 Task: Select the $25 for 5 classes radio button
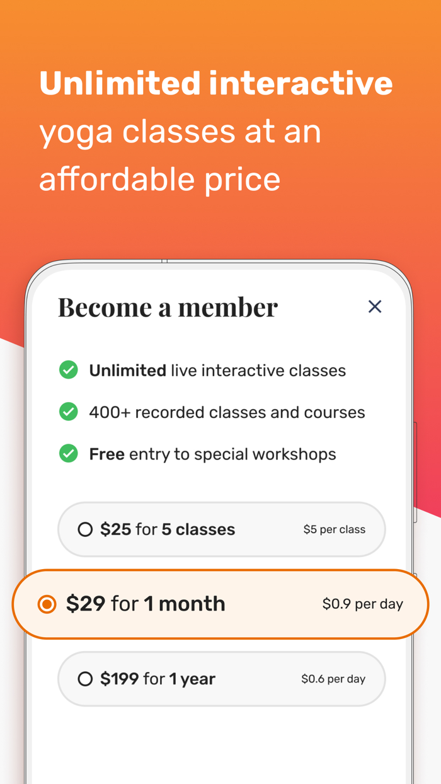(x=85, y=529)
